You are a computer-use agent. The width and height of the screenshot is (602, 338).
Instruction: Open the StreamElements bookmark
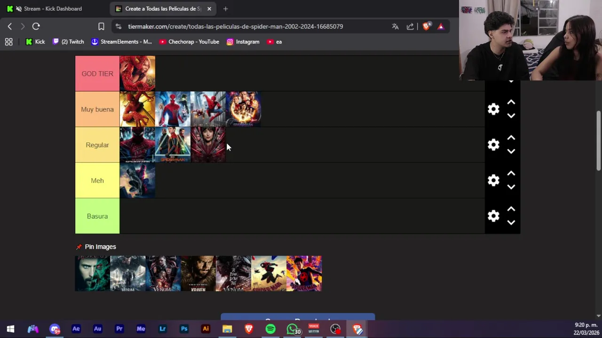(x=121, y=42)
